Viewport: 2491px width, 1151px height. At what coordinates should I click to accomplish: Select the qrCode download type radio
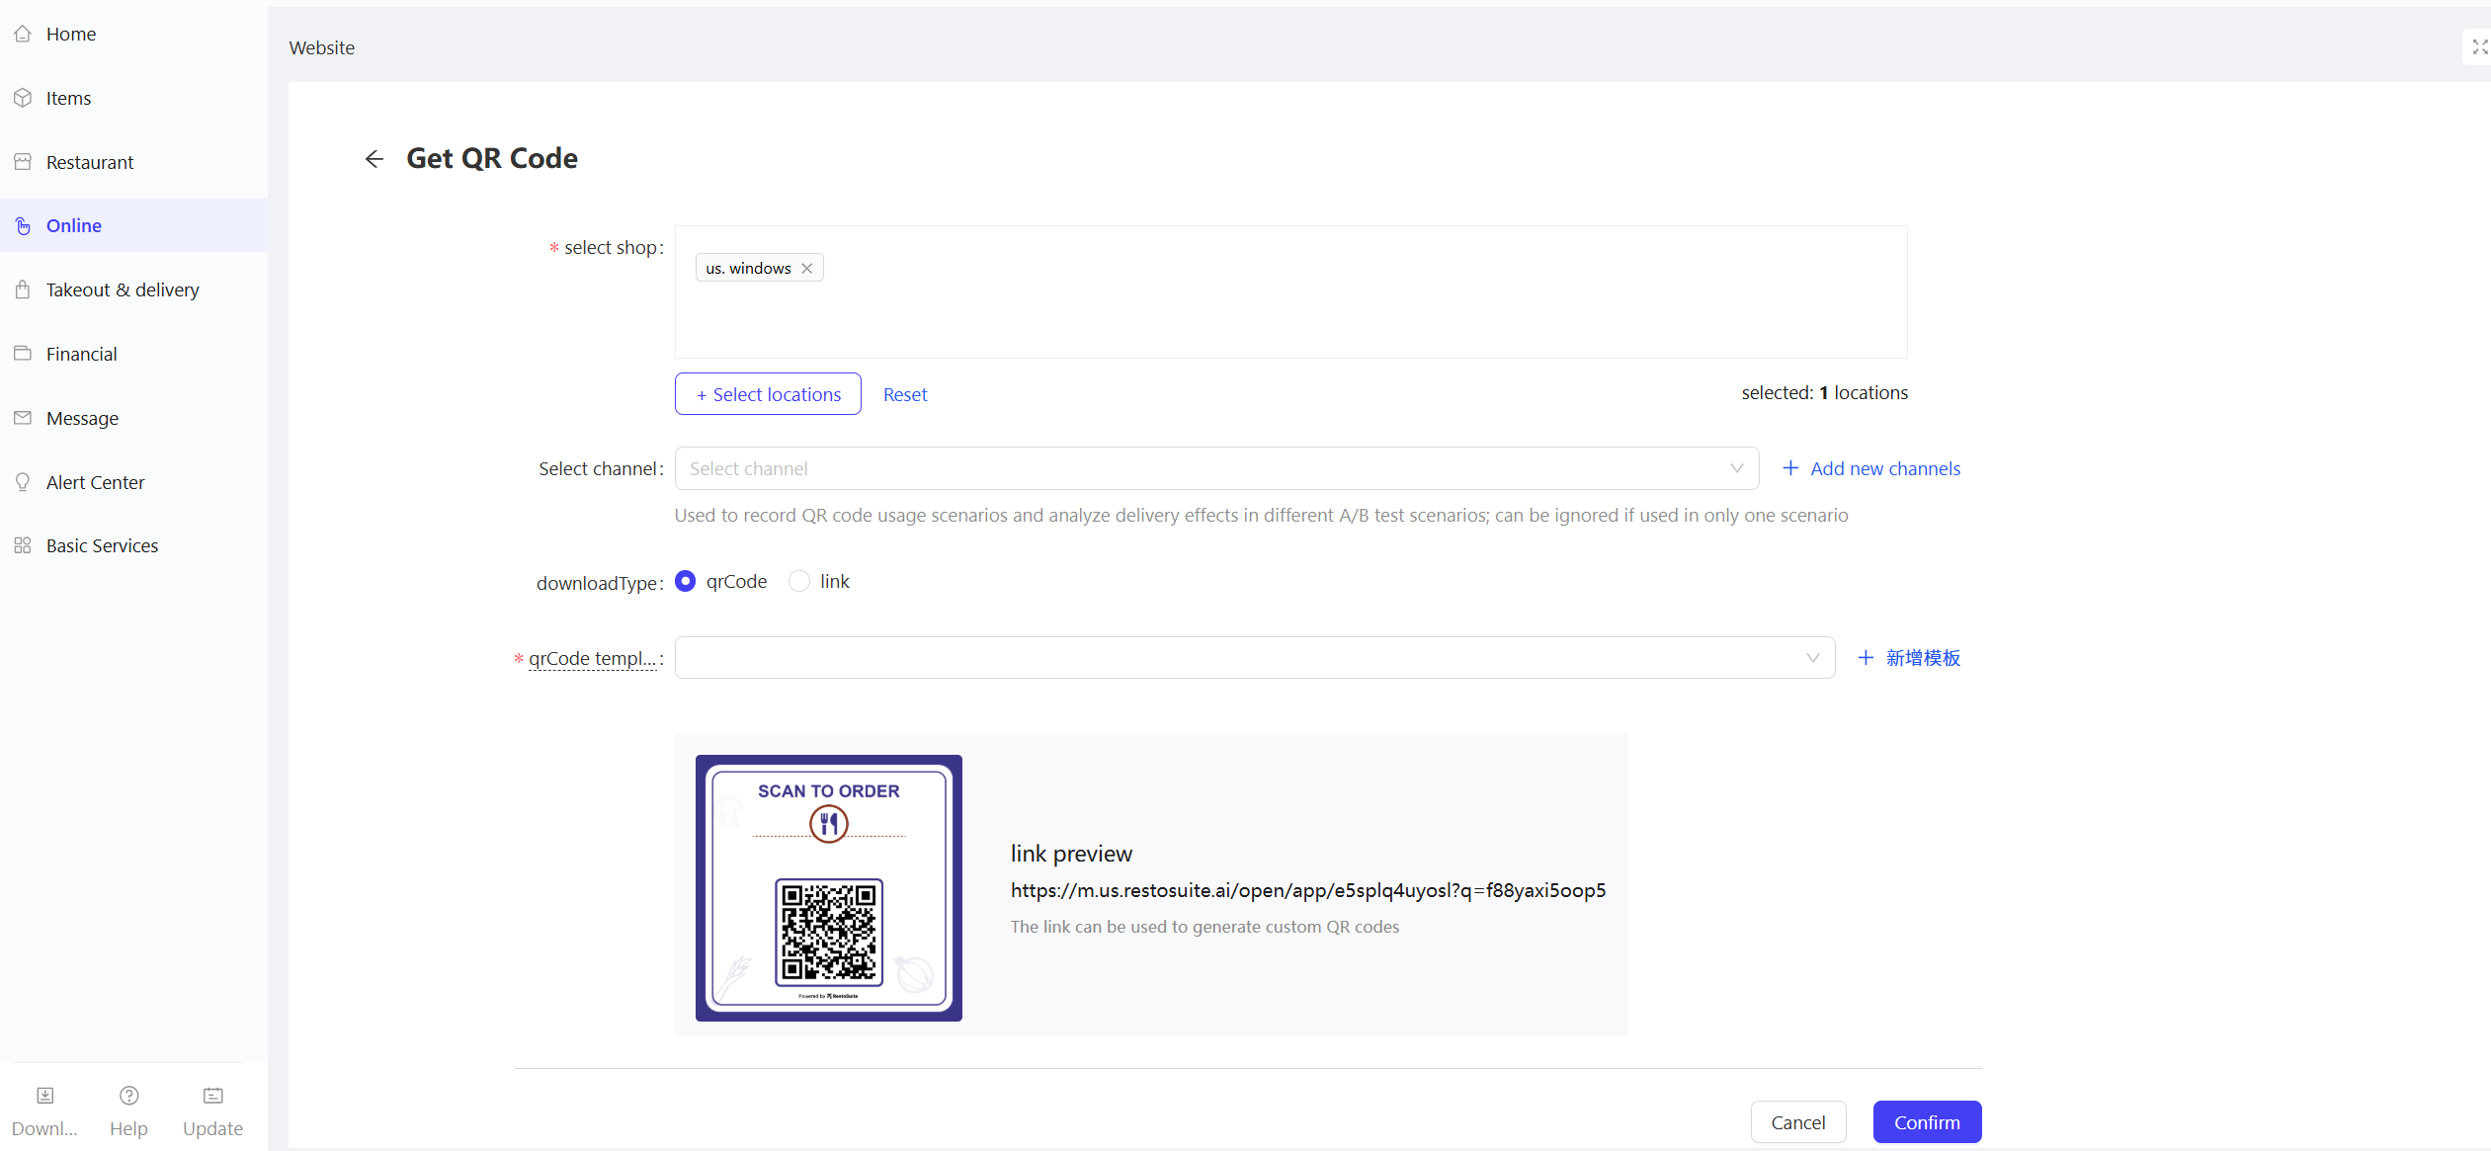point(686,582)
